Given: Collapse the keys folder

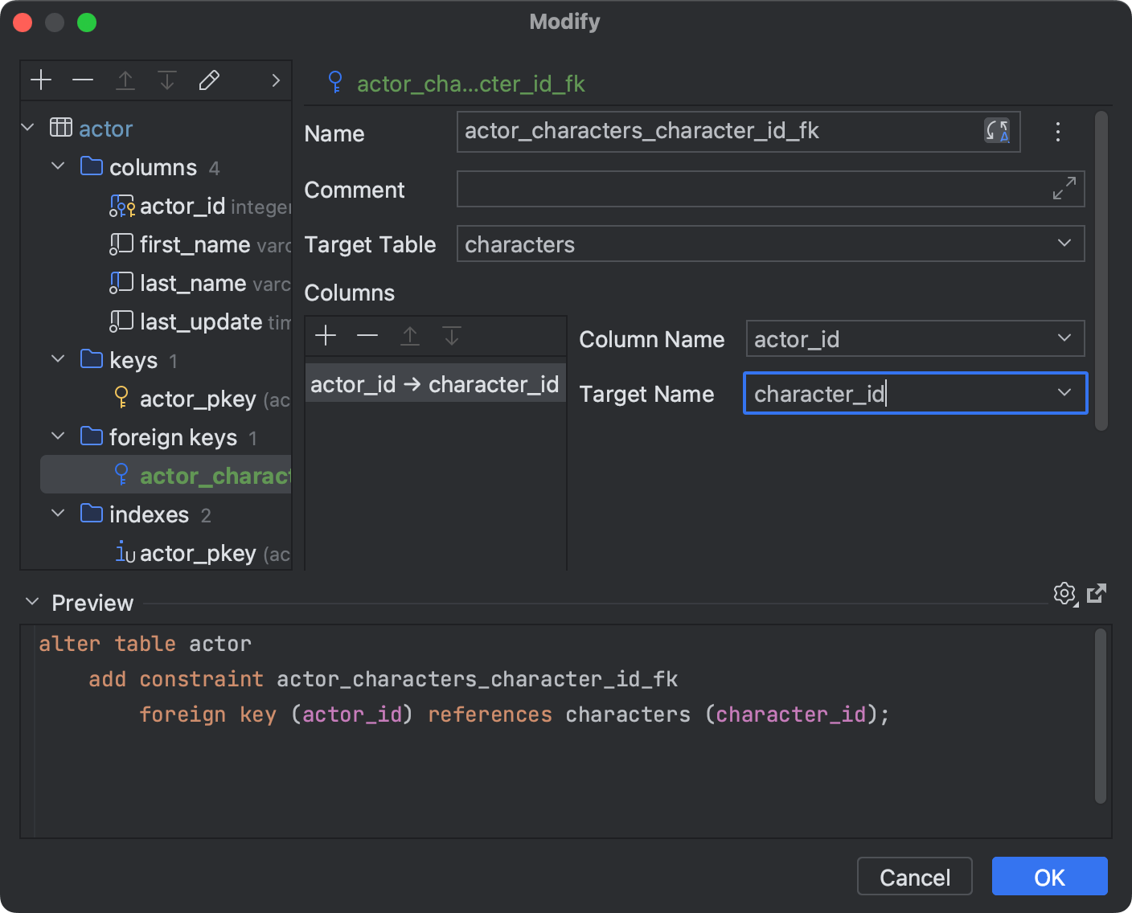Looking at the screenshot, I should pyautogui.click(x=58, y=359).
